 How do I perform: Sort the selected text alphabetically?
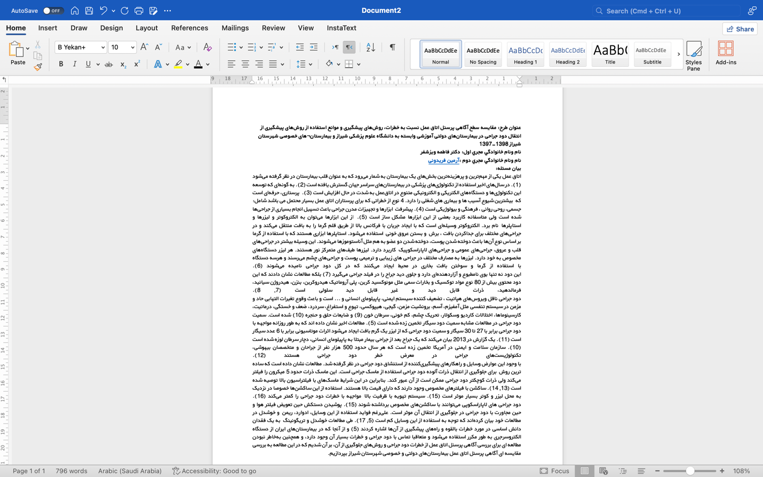371,47
